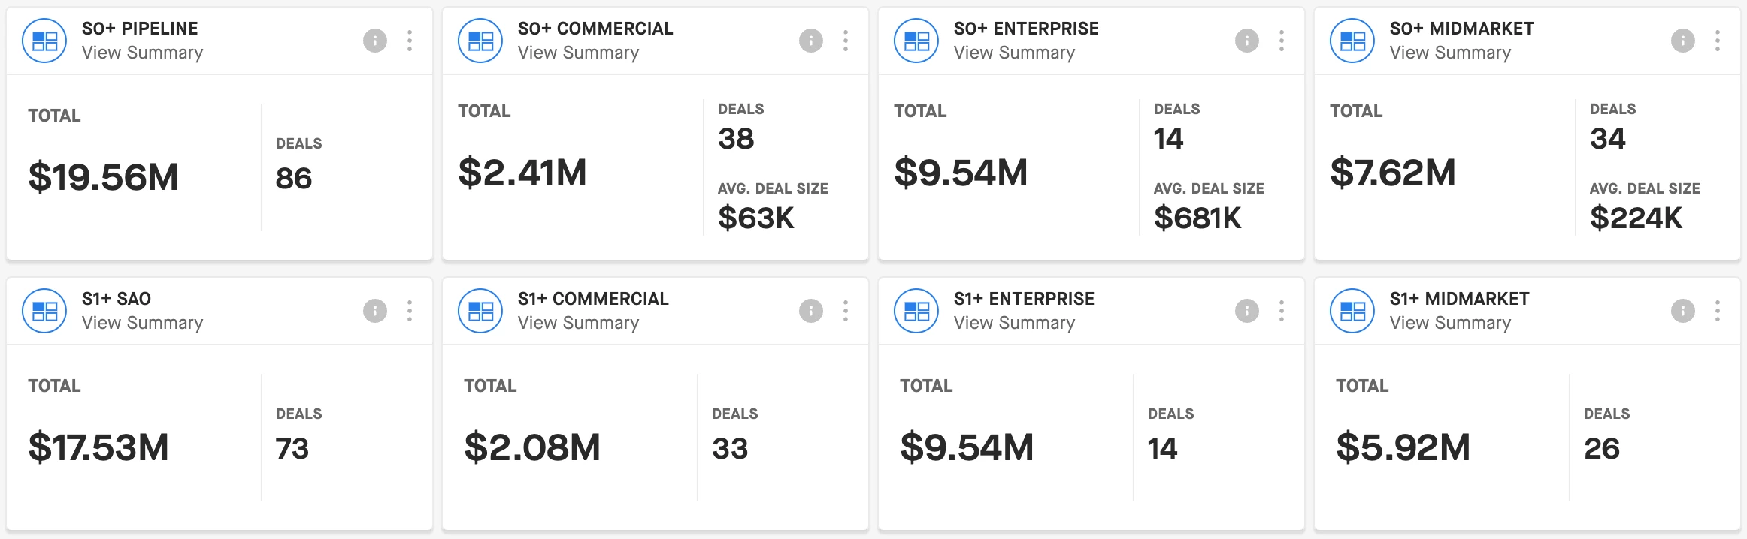Screen dimensions: 1747x539
Task: Show info for S0+ COMMERCIAL card
Action: [811, 41]
